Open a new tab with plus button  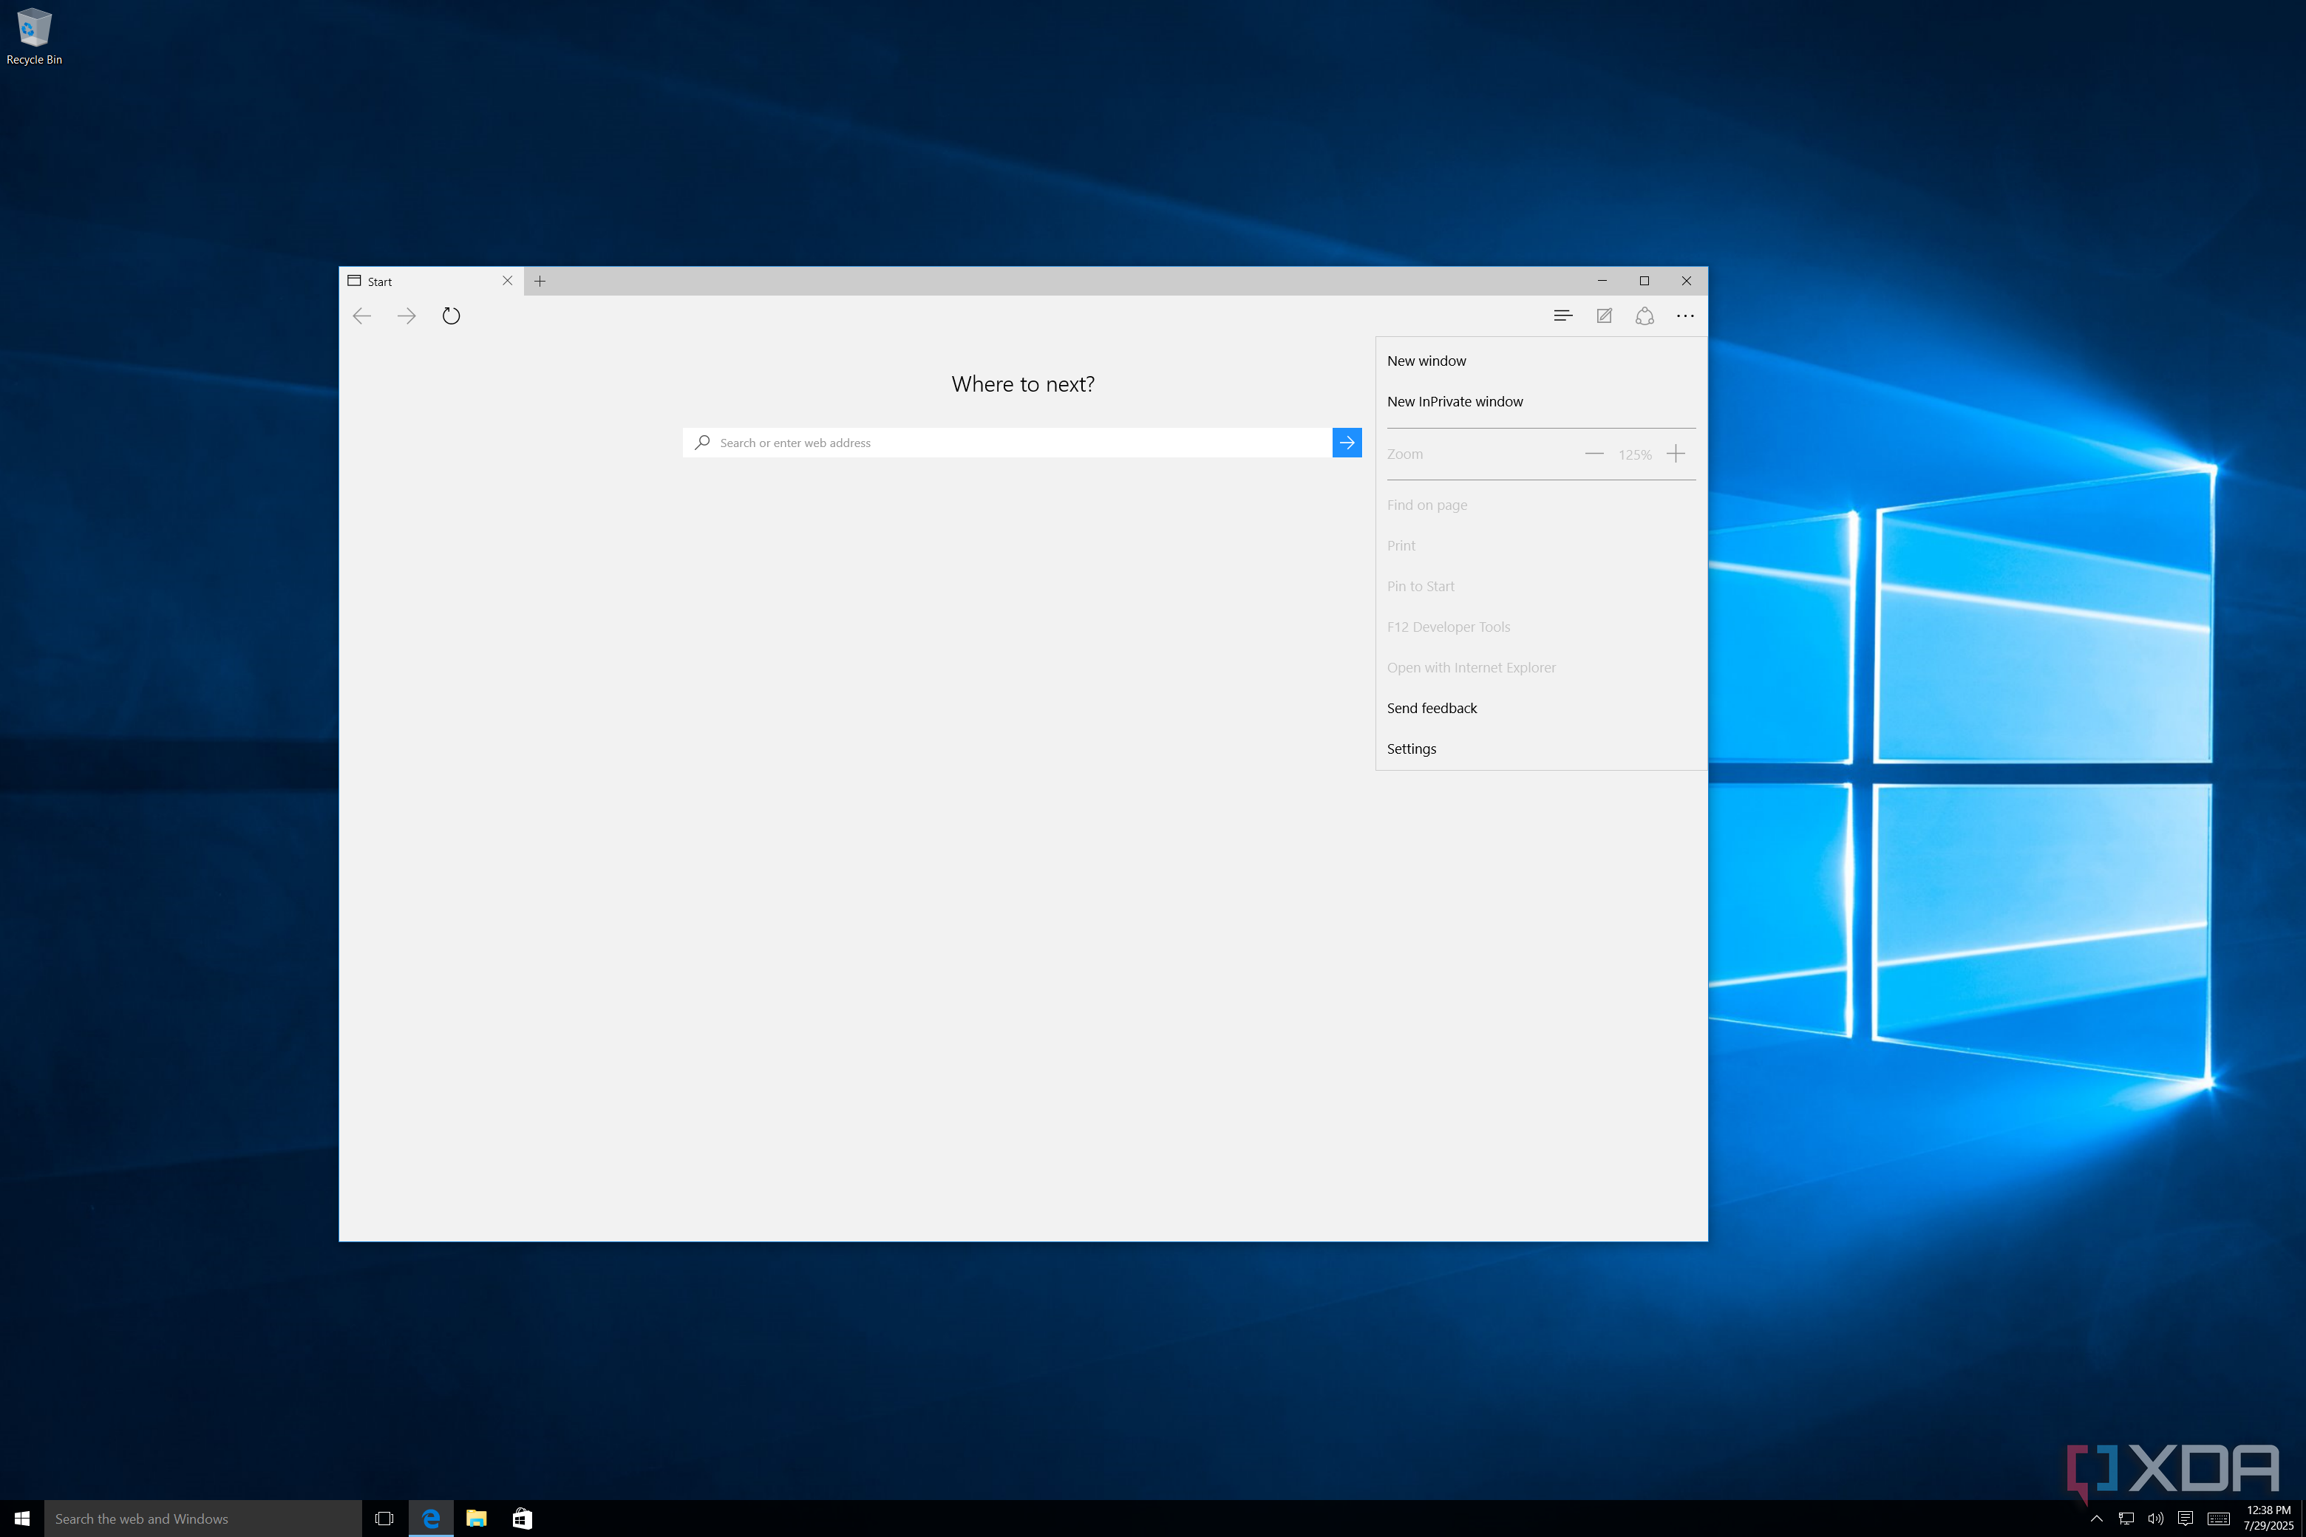[x=540, y=282]
